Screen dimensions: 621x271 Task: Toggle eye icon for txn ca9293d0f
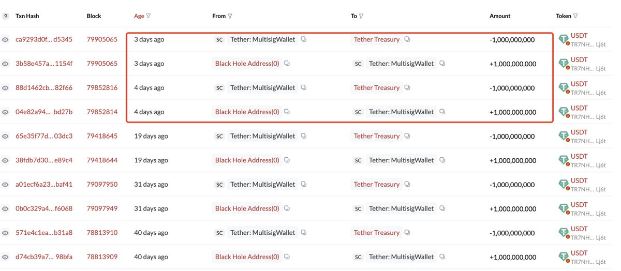(5, 39)
